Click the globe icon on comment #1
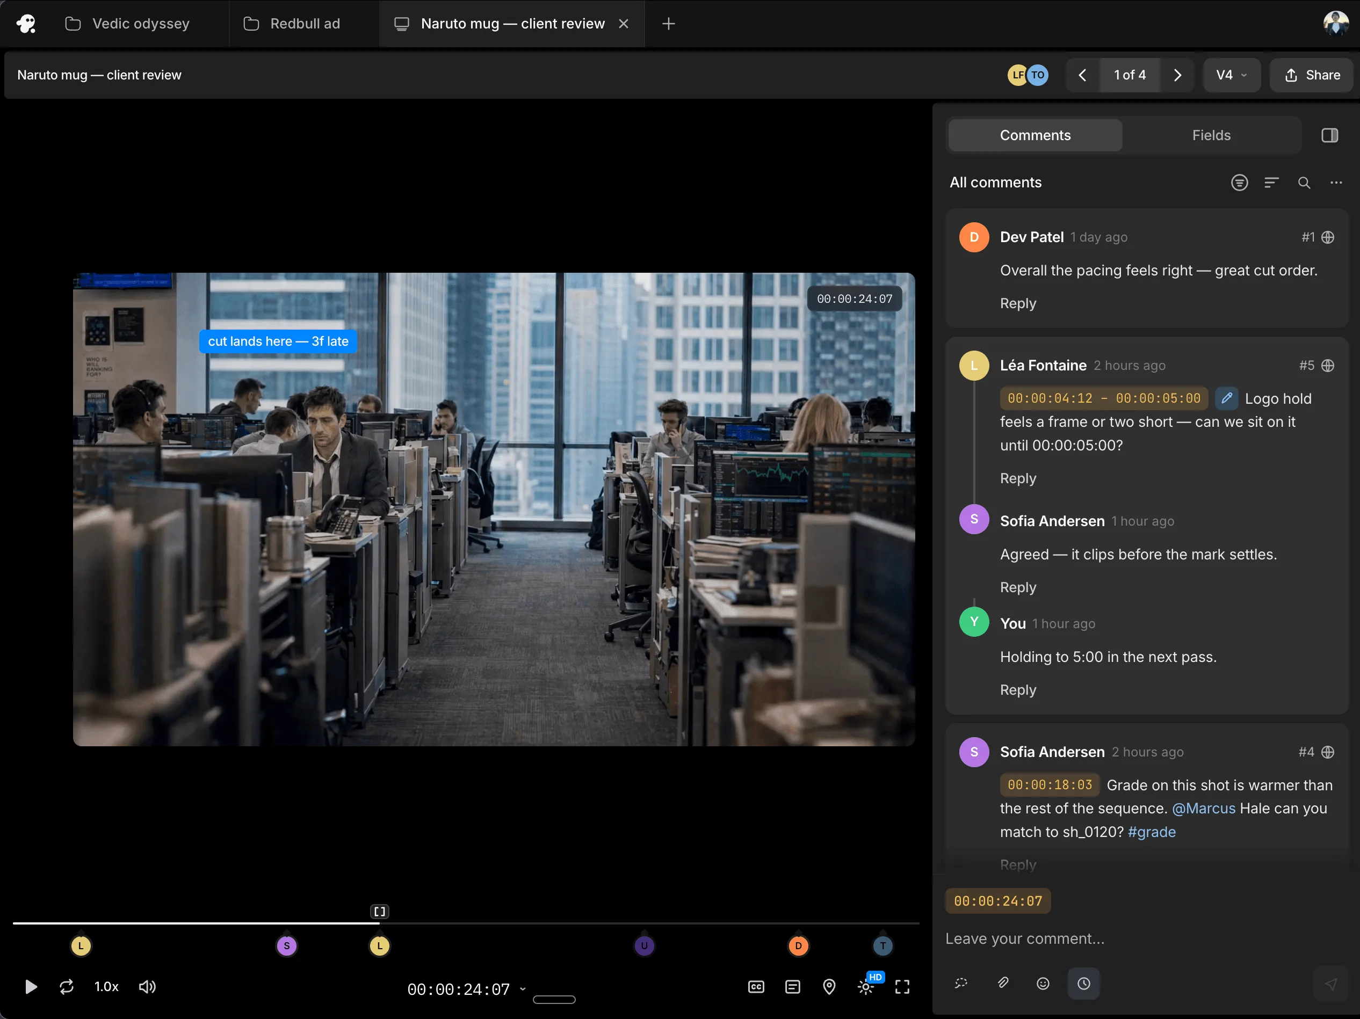Viewport: 1360px width, 1019px height. tap(1327, 237)
